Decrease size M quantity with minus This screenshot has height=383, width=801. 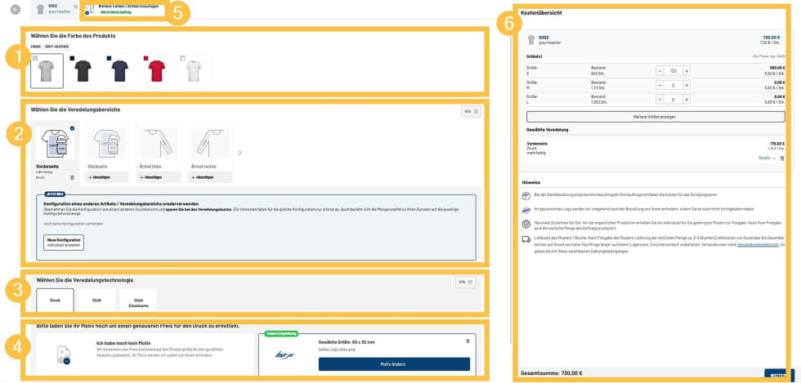pos(660,85)
